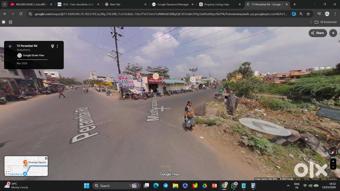
Task: Click the location pin icon beside address
Action: click(x=52, y=46)
